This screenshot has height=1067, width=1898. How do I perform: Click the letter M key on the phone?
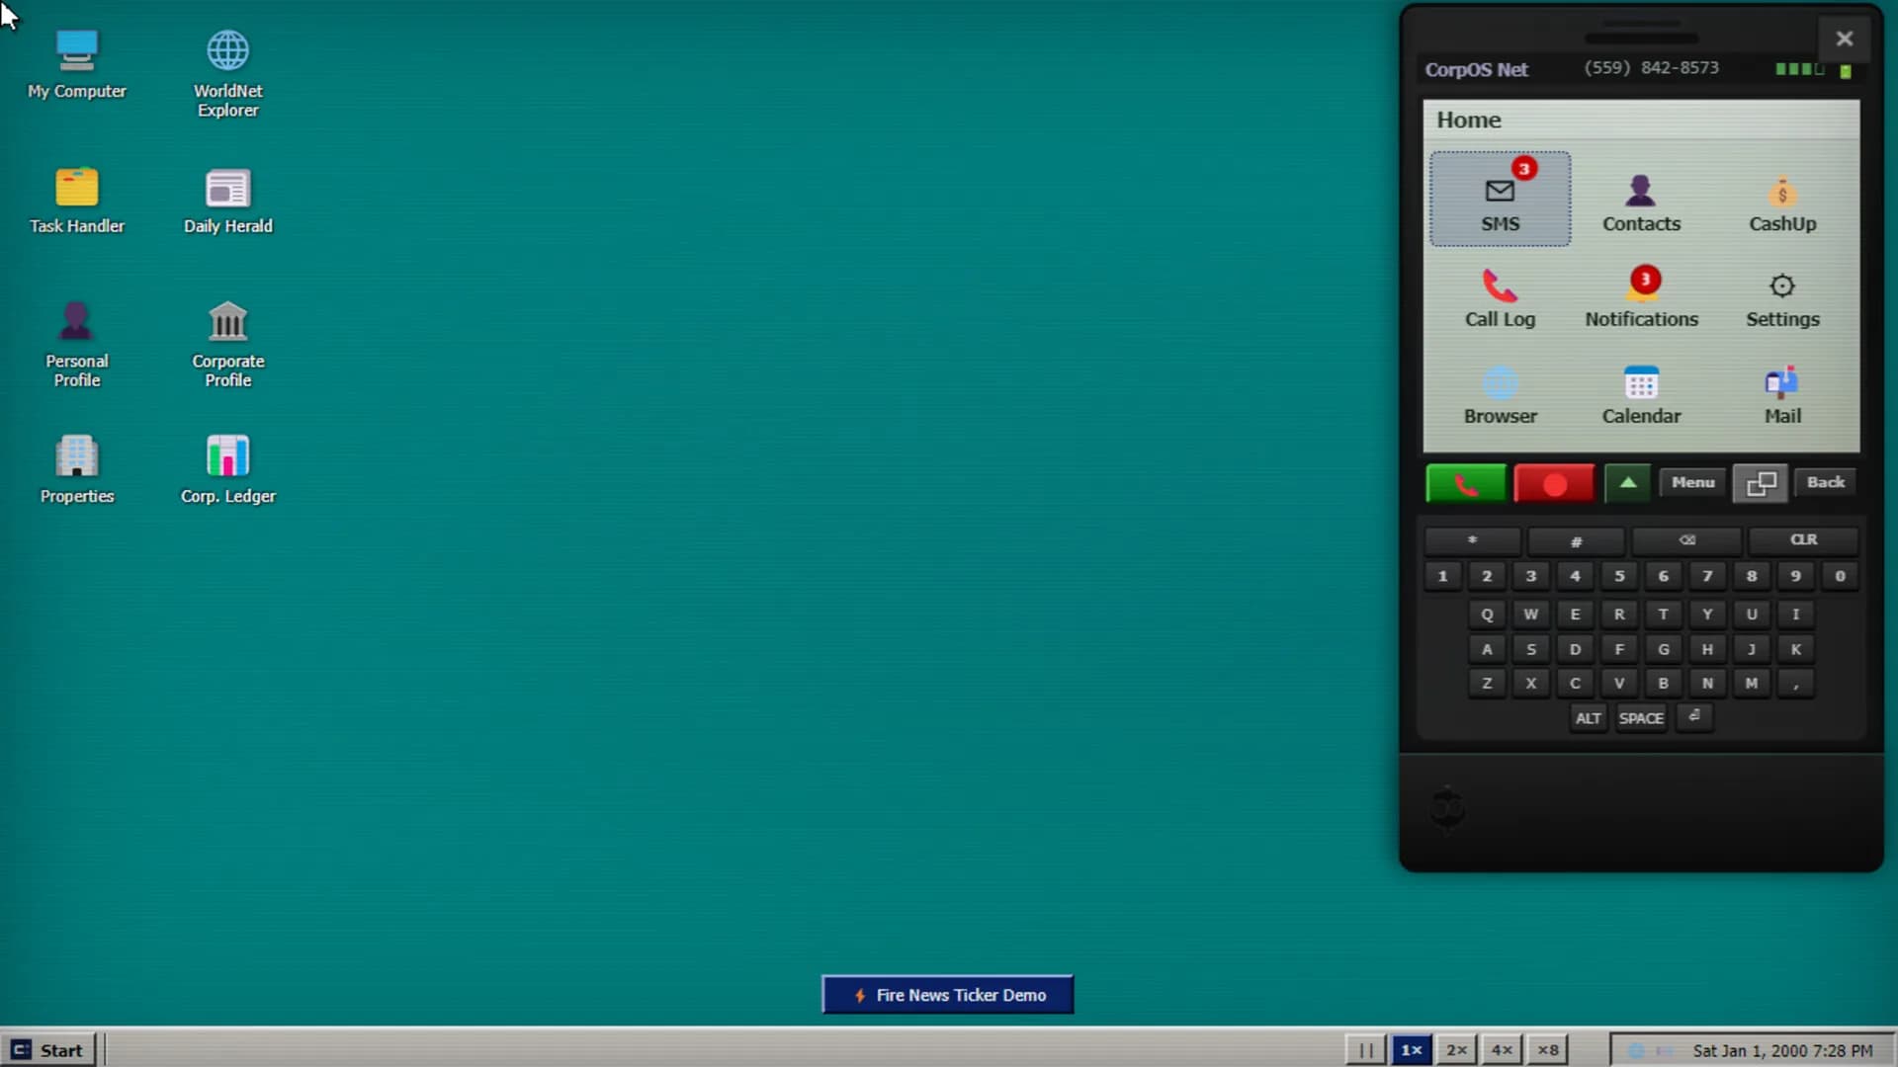[1752, 683]
